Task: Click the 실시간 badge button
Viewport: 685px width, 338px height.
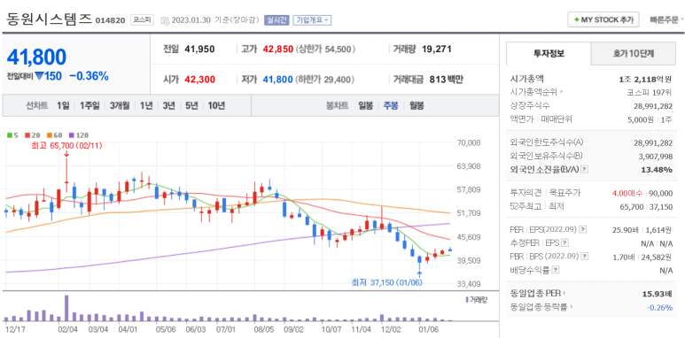Action: tap(276, 20)
